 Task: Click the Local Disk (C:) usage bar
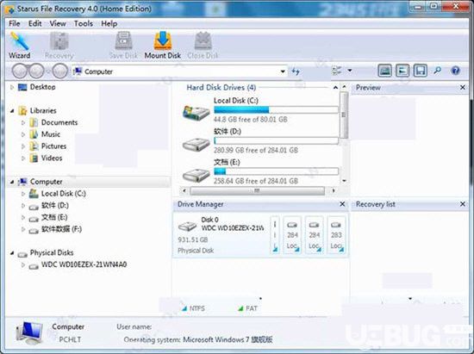276,109
